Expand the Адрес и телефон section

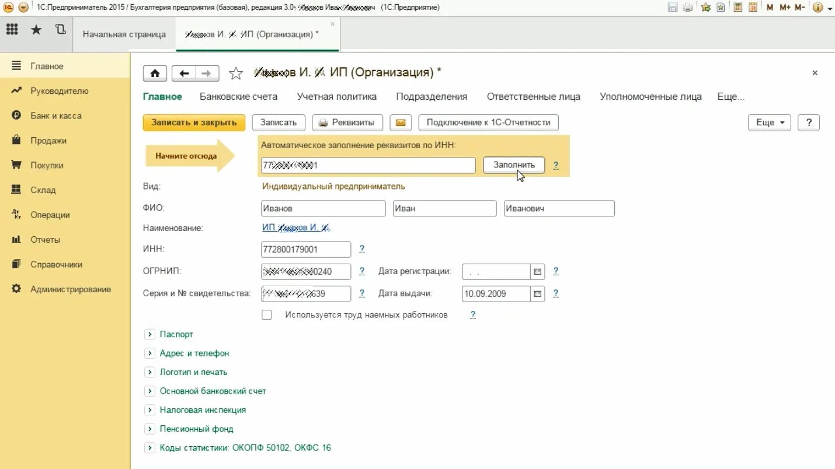[149, 353]
